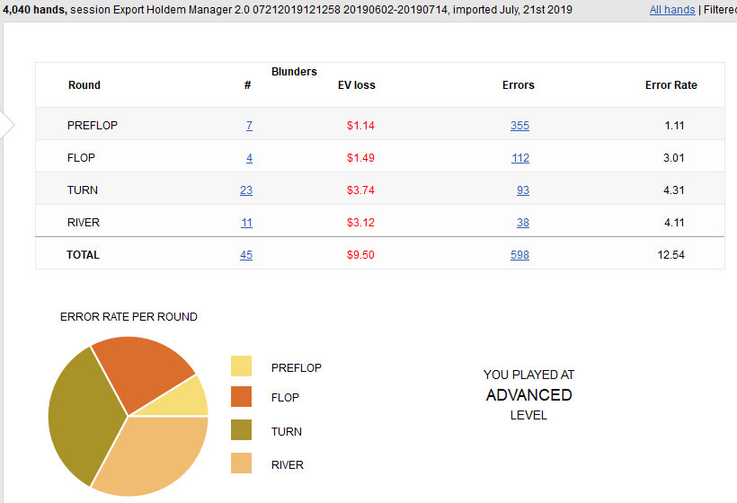
Task: Click the TURN row label in table
Action: point(83,190)
